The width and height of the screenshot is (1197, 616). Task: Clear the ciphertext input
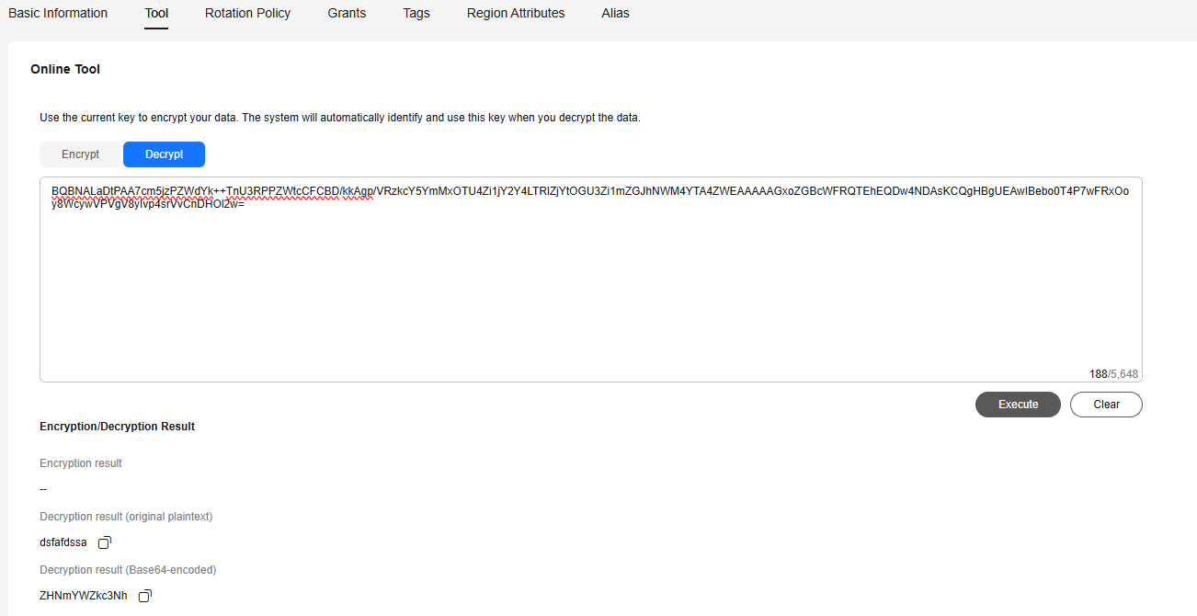[1106, 405]
